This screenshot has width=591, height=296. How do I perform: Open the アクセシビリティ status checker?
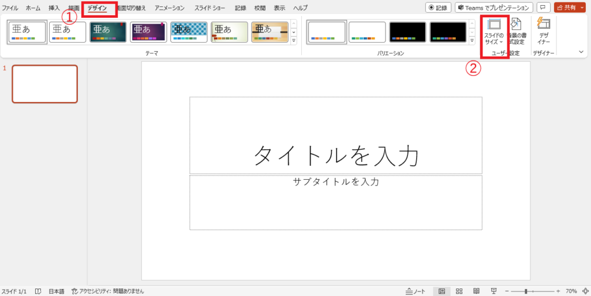pyautogui.click(x=108, y=291)
